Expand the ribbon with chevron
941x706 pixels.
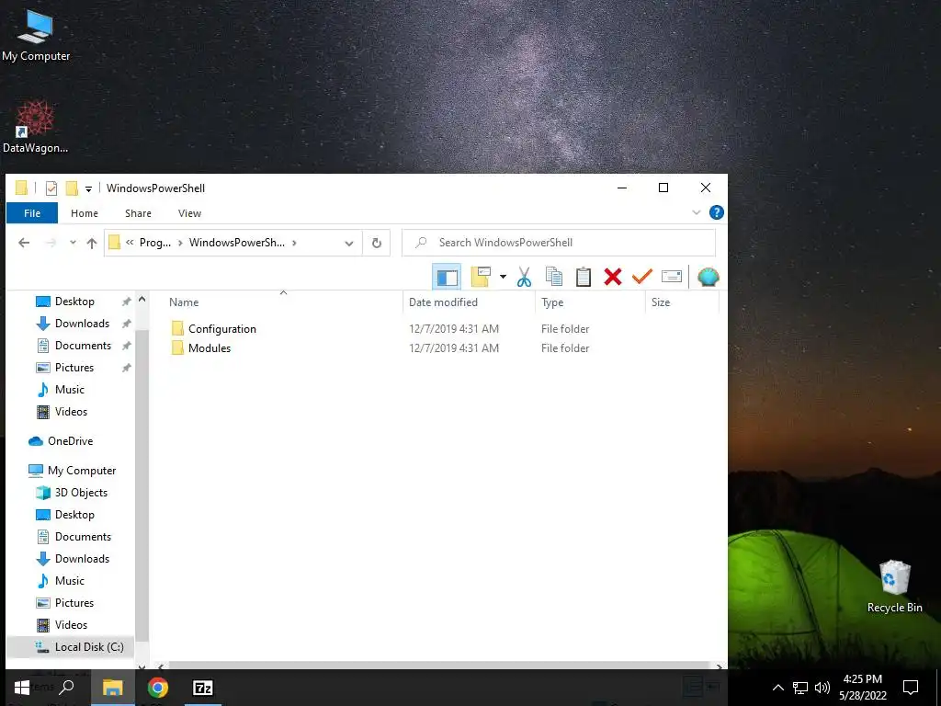tap(697, 212)
